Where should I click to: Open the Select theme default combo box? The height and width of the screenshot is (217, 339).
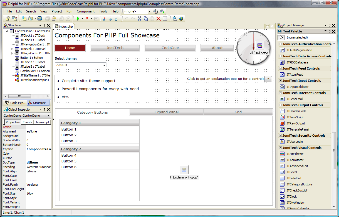pyautogui.click(x=81, y=65)
